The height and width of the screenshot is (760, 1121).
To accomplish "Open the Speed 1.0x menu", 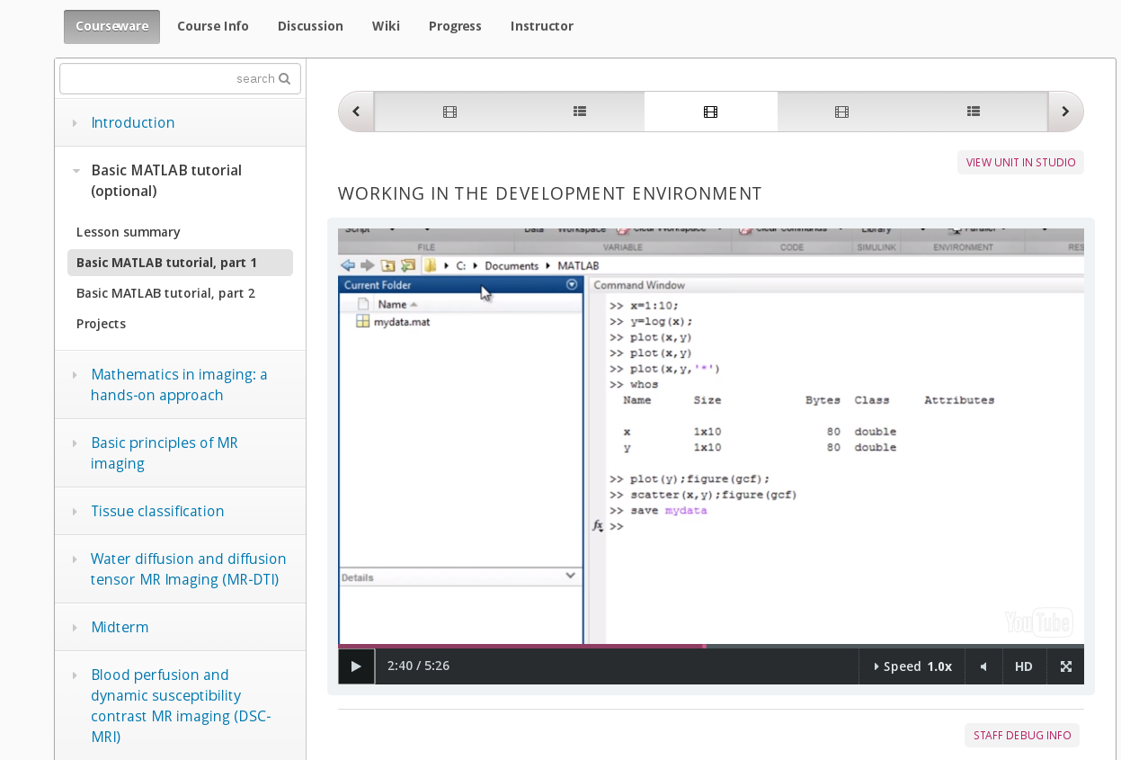I will [912, 666].
